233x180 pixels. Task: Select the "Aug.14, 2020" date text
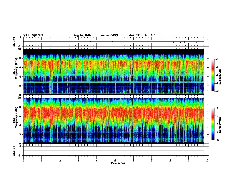click(82, 35)
